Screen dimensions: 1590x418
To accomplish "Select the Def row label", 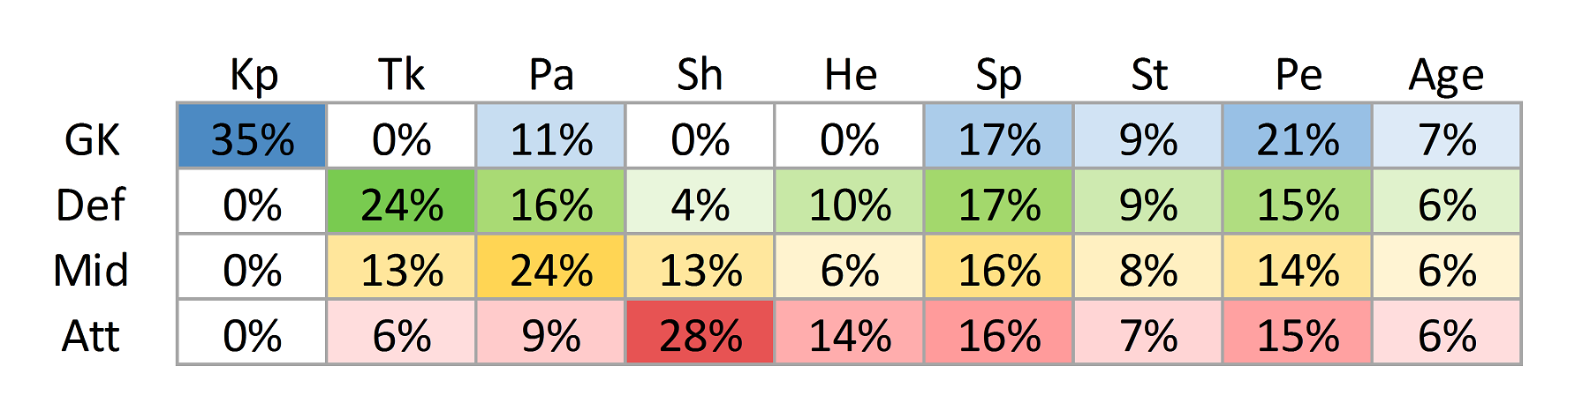I will [91, 205].
